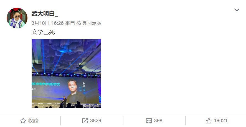Click the 19021 likes count
246x127 pixels.
pos(220,121)
